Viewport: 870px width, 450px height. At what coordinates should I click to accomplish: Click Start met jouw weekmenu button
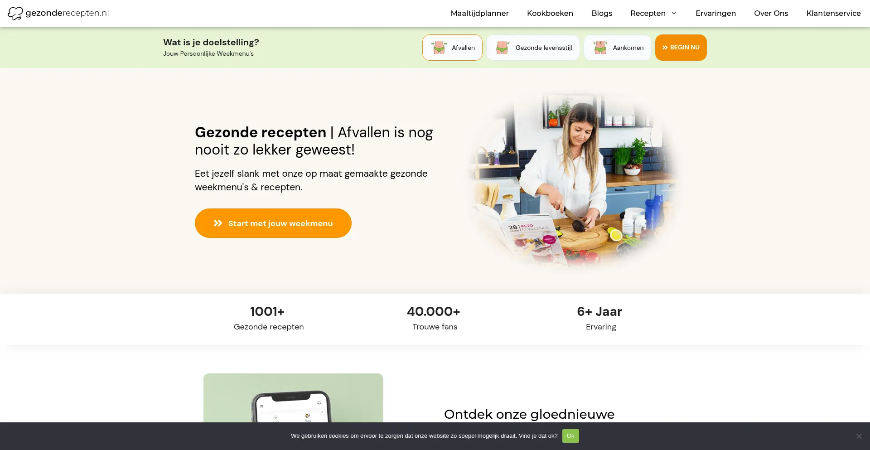(x=273, y=223)
